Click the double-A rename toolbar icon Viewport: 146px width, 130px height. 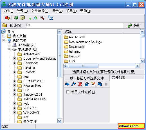tap(35, 18)
